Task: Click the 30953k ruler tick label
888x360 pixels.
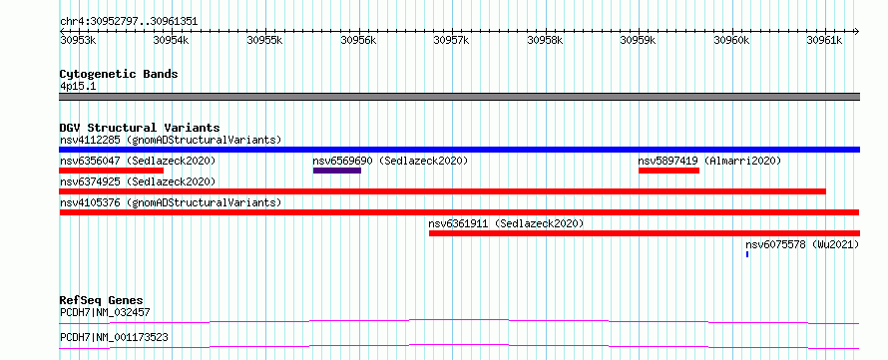Action: click(78, 40)
